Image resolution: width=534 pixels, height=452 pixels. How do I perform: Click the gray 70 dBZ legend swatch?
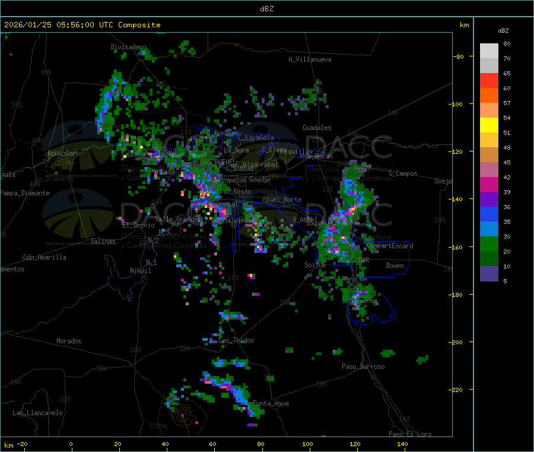click(489, 66)
